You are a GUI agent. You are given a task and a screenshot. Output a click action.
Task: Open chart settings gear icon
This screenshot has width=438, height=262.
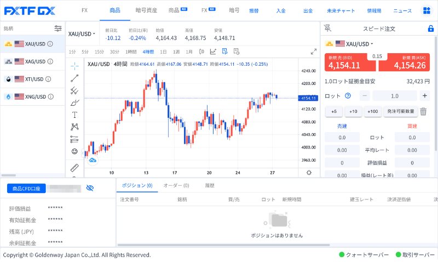309,173
